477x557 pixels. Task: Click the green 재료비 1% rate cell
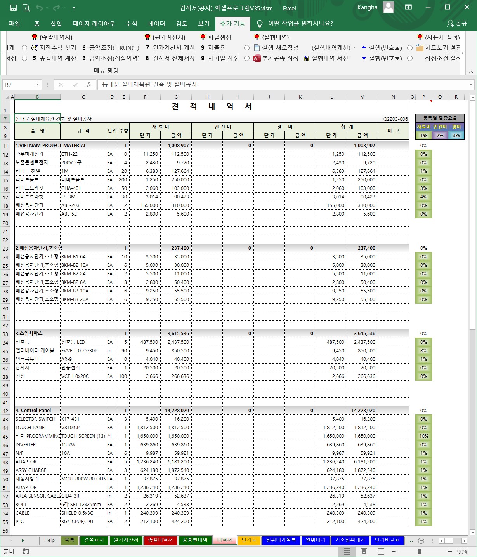pos(423,136)
